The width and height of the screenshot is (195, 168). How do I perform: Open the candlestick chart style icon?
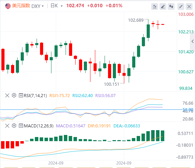pos(171,7)
